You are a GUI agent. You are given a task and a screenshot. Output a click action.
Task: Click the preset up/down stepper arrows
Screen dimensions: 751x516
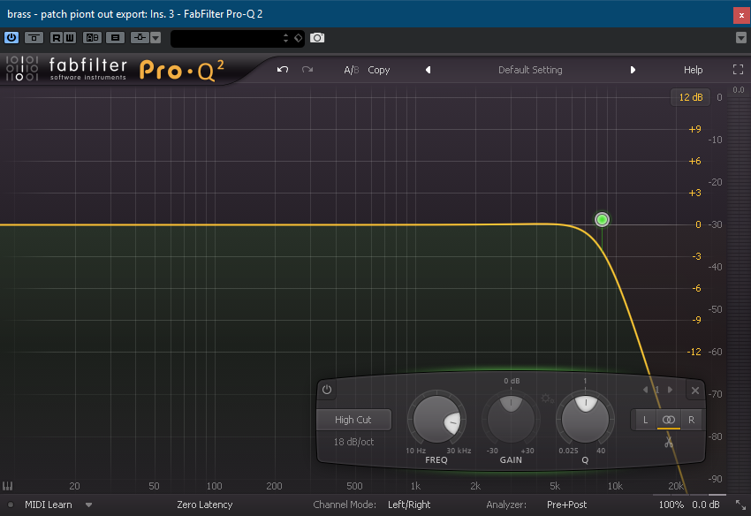[x=286, y=38]
